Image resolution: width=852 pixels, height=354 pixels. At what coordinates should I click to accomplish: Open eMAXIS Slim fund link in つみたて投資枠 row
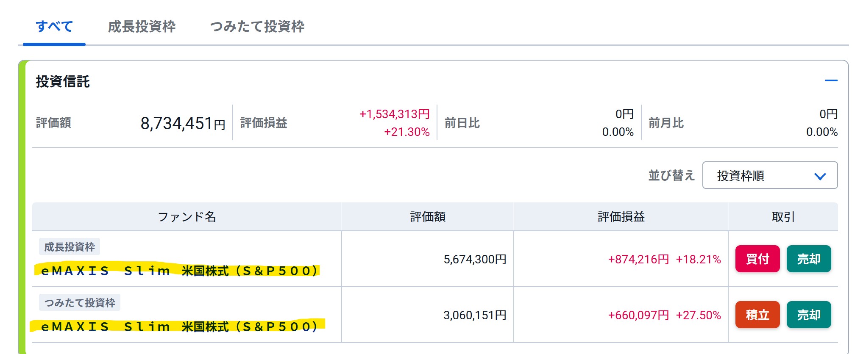point(179,327)
